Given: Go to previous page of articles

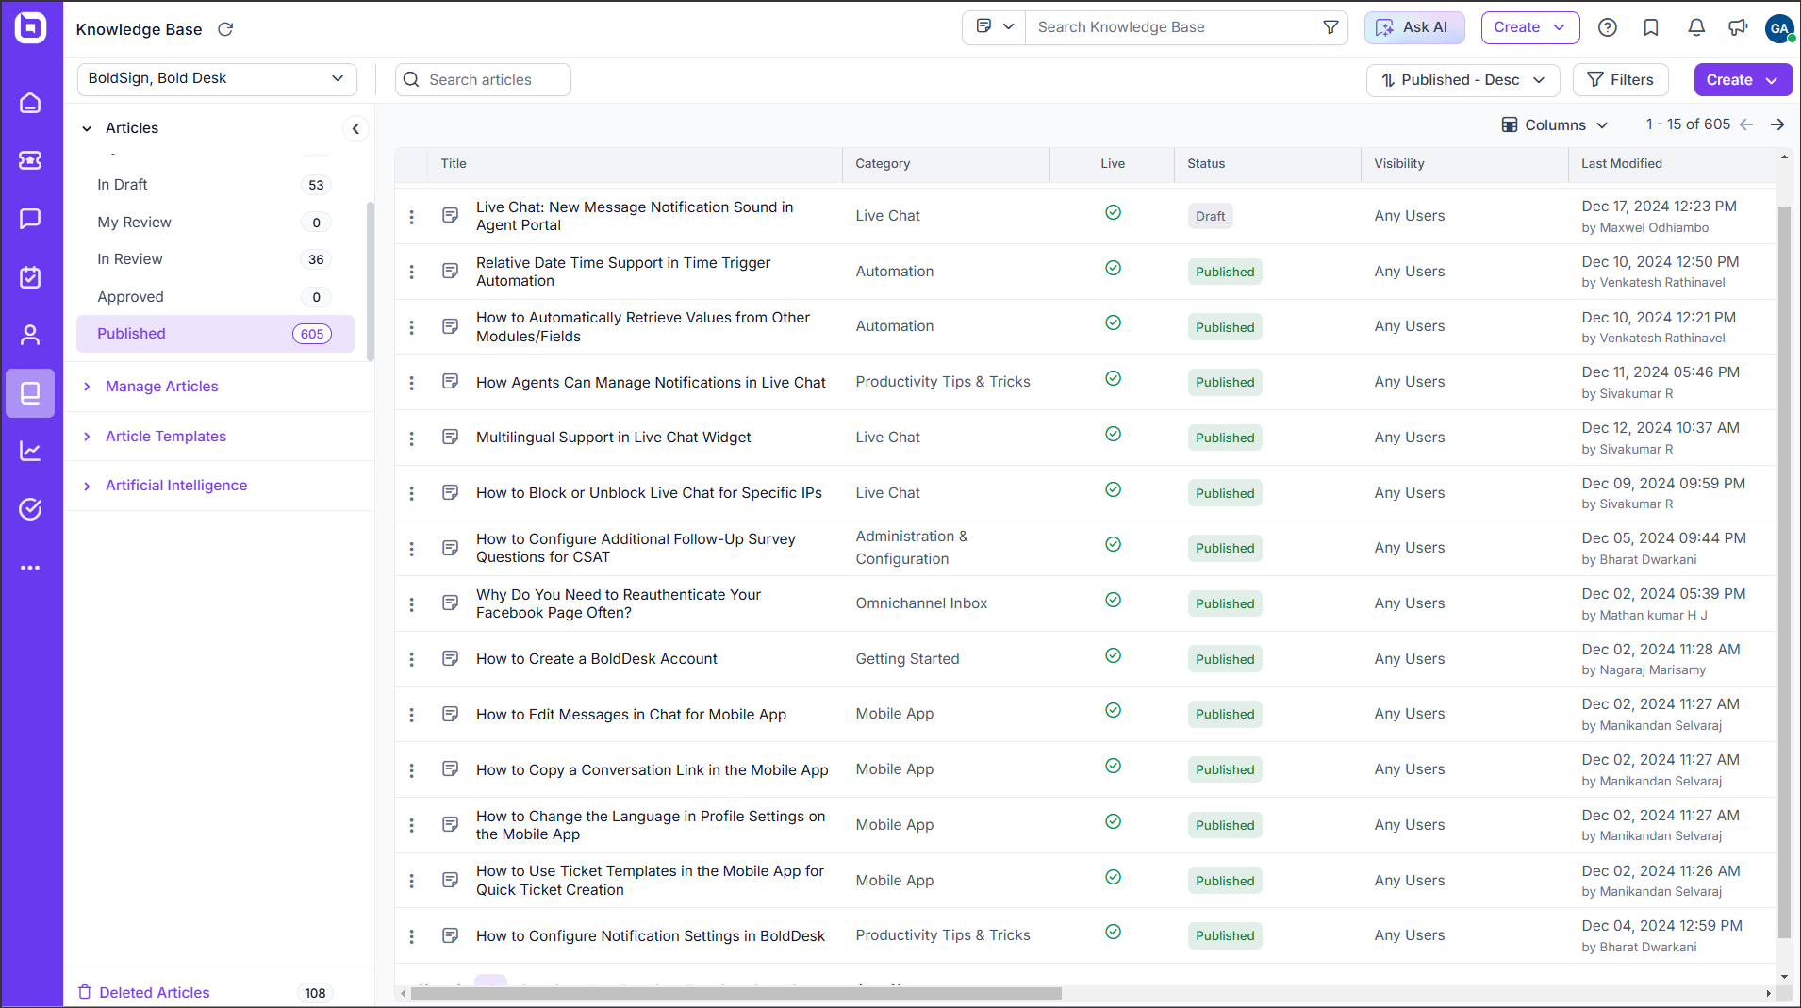Looking at the screenshot, I should point(1746,124).
